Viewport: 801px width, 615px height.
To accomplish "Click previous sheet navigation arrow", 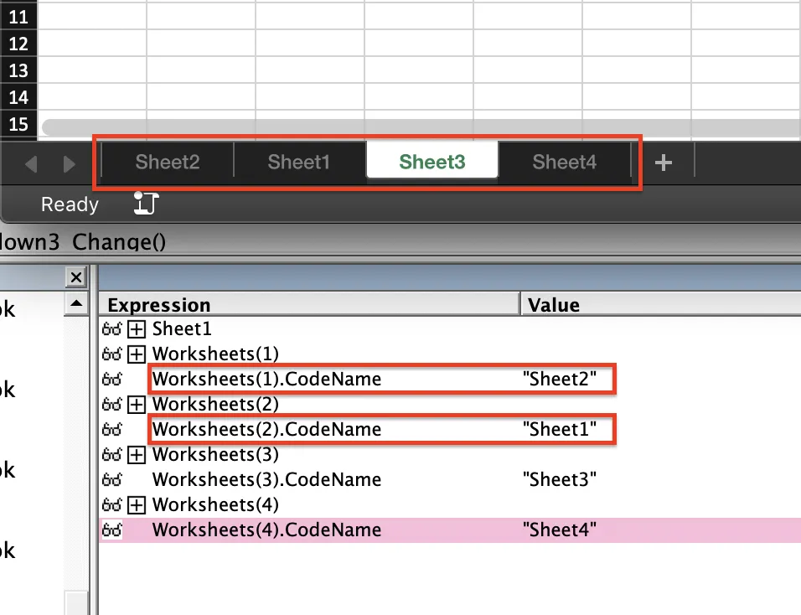I will [x=31, y=164].
